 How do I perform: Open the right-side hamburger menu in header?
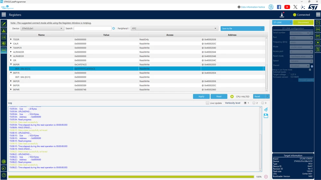point(318,15)
